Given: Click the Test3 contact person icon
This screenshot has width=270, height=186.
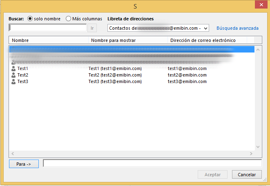Looking at the screenshot, I should (x=13, y=81).
